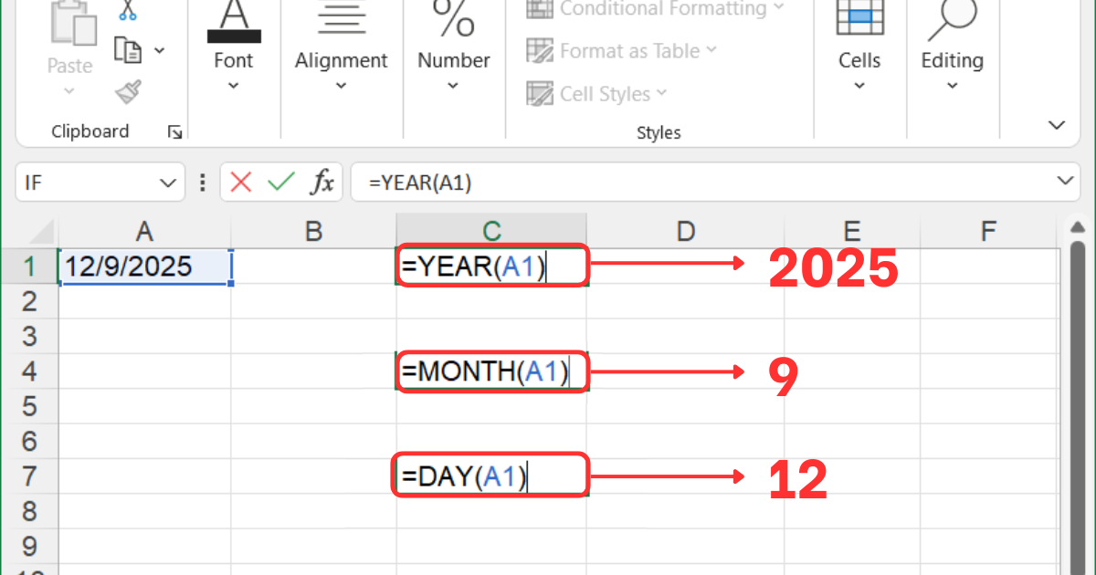Confirm formula entry with the green checkmark

(x=279, y=182)
